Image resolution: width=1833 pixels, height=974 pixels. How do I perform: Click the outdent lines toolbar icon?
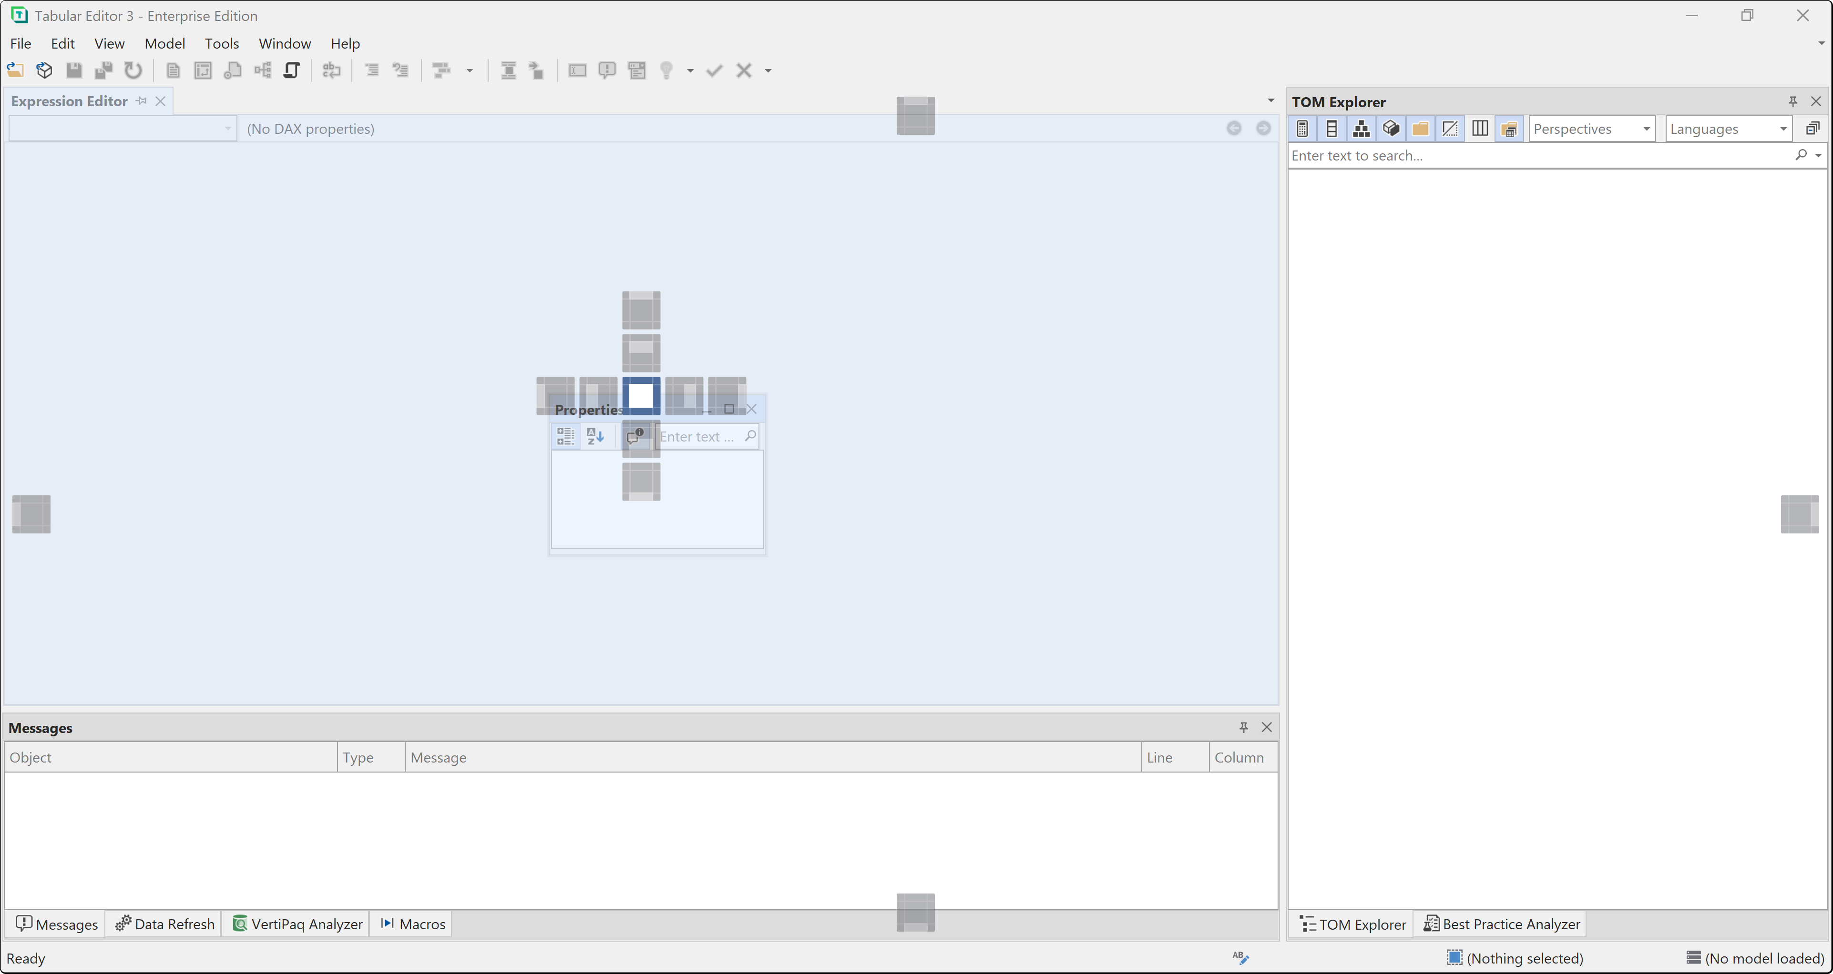[x=401, y=70]
